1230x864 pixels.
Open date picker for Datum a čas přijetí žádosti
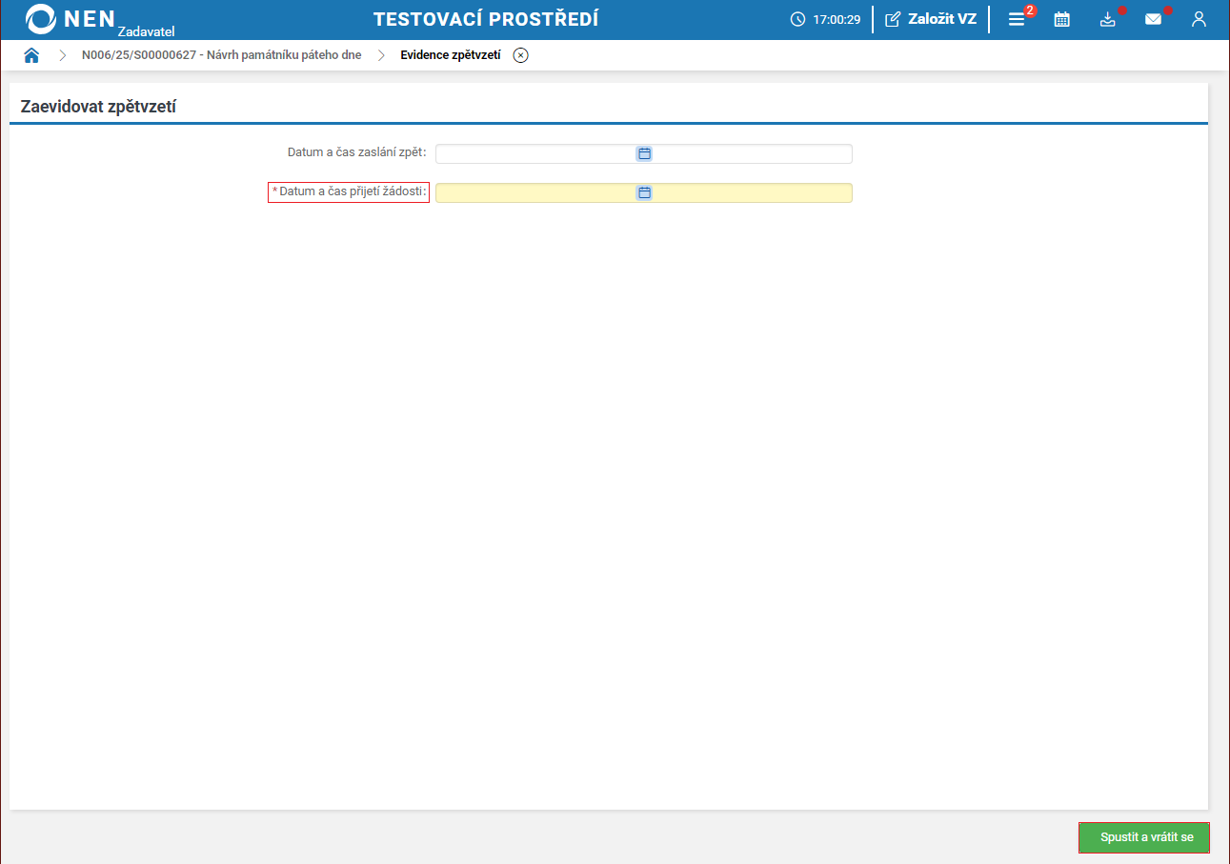click(x=644, y=192)
